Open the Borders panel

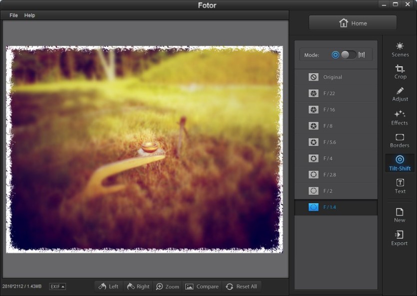(x=400, y=141)
